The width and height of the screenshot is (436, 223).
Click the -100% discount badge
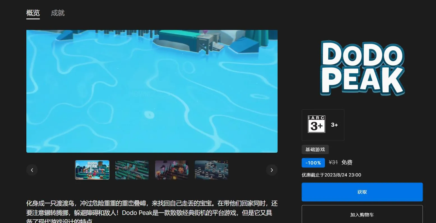(x=313, y=163)
